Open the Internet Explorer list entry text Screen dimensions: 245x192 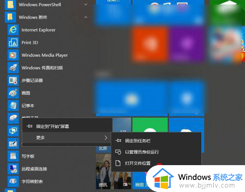(x=39, y=30)
